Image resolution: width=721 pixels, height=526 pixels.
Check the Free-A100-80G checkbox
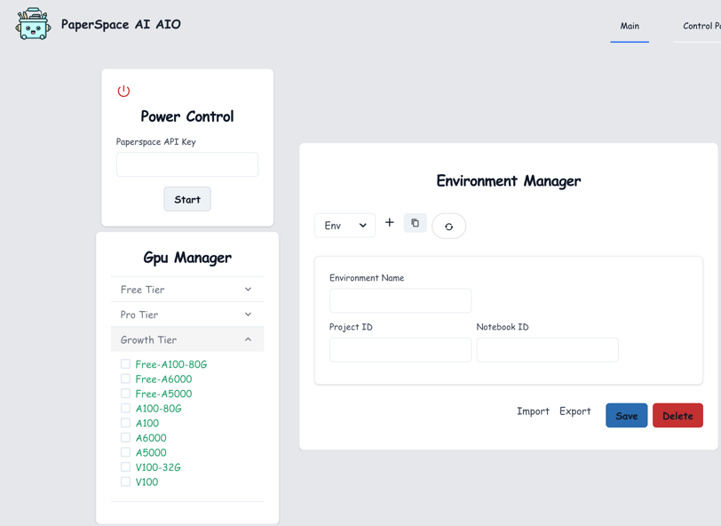(125, 364)
